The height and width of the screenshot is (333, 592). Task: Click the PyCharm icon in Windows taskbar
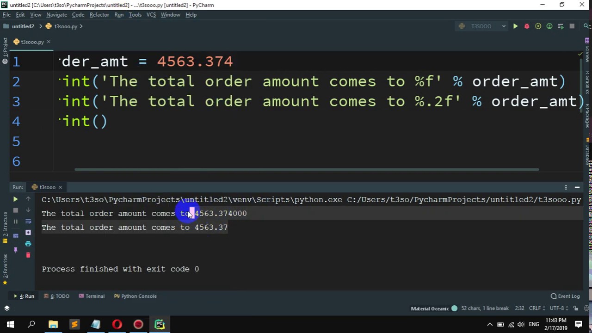tap(160, 325)
